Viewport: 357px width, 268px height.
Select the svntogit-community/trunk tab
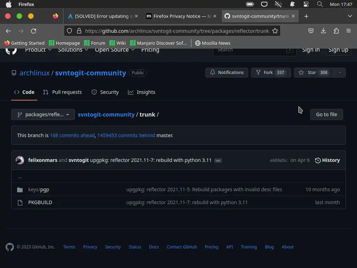point(260,16)
